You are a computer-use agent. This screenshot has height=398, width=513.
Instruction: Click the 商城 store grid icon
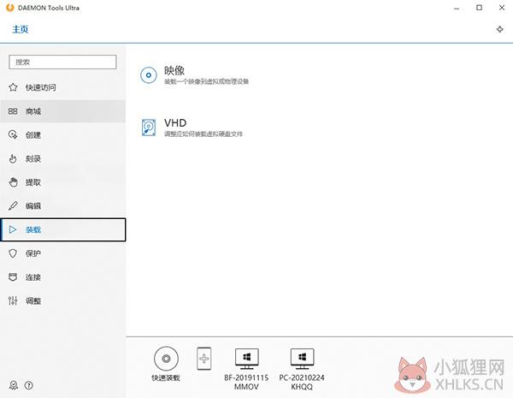(x=13, y=111)
